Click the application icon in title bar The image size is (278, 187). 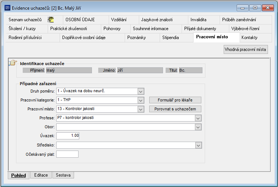[7, 8]
